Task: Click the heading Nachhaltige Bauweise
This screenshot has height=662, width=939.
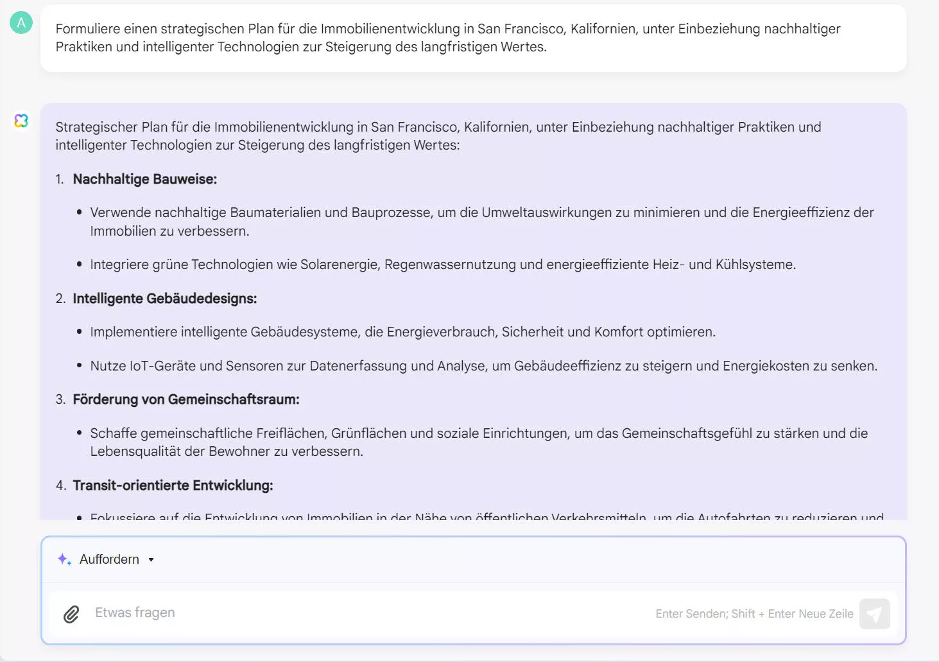Action: [x=144, y=179]
